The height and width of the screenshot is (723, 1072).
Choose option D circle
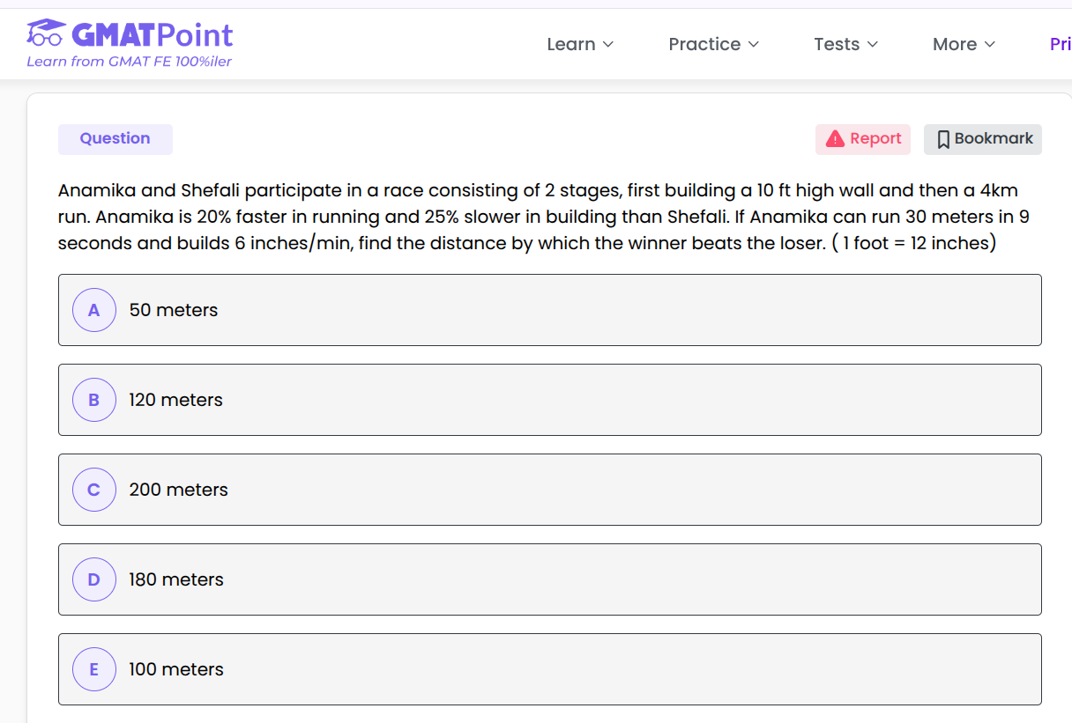point(94,579)
